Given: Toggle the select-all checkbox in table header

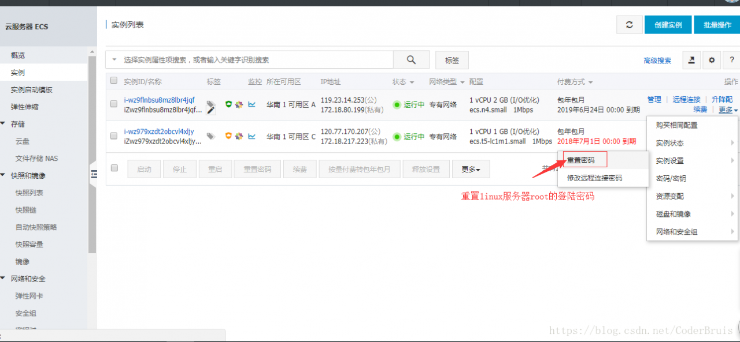Looking at the screenshot, I should pyautogui.click(x=114, y=81).
